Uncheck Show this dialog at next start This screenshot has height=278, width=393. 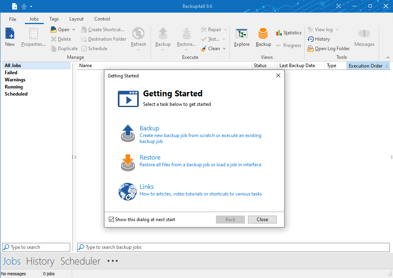(111, 220)
